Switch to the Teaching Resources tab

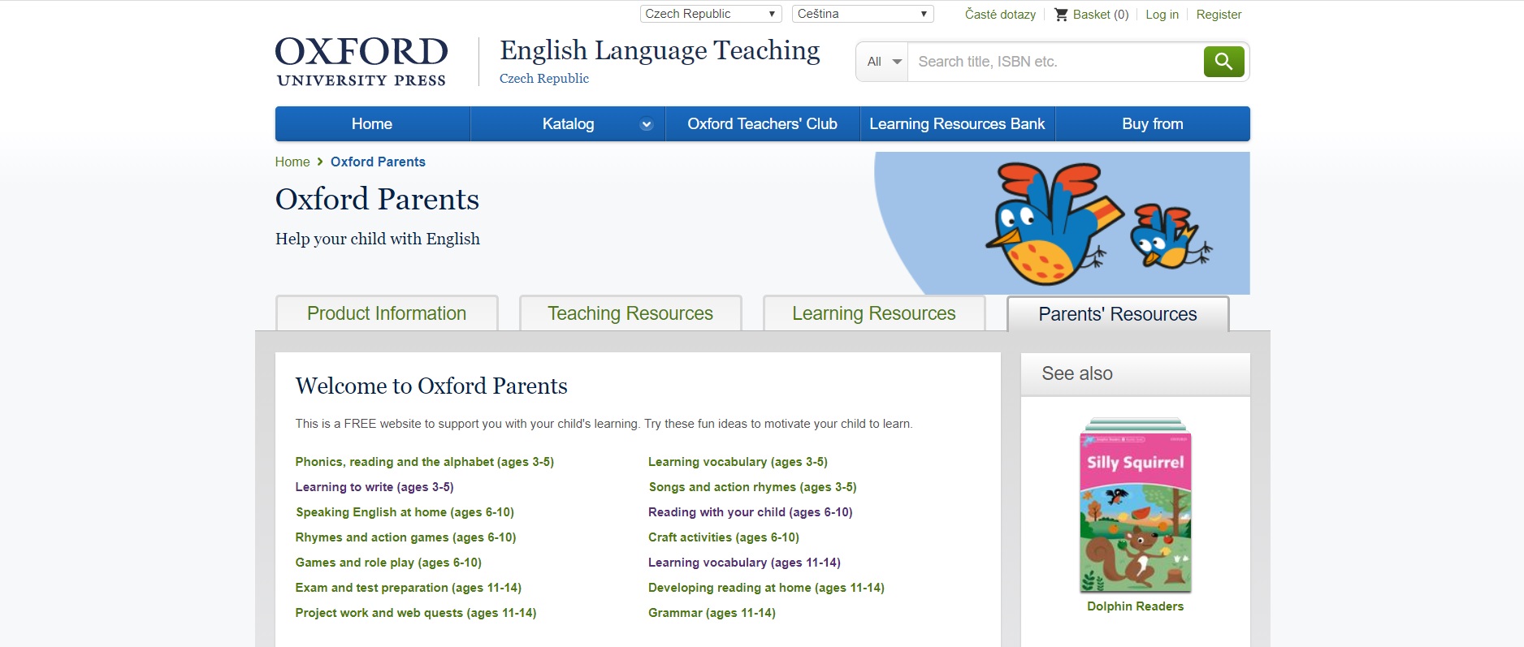630,313
